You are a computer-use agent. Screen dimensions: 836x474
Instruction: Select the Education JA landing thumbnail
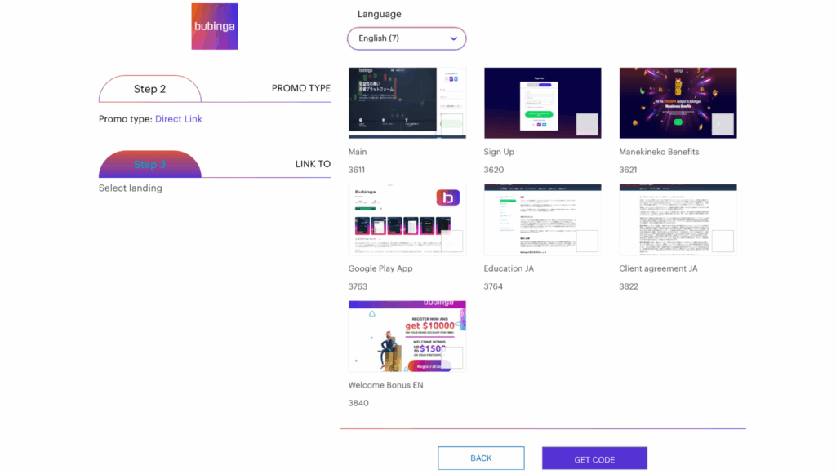click(x=542, y=219)
